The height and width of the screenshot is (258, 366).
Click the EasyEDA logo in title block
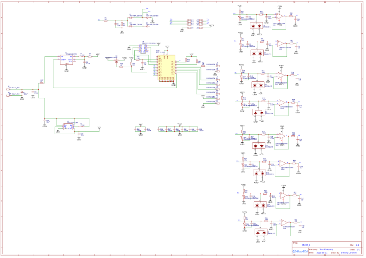point(299,251)
